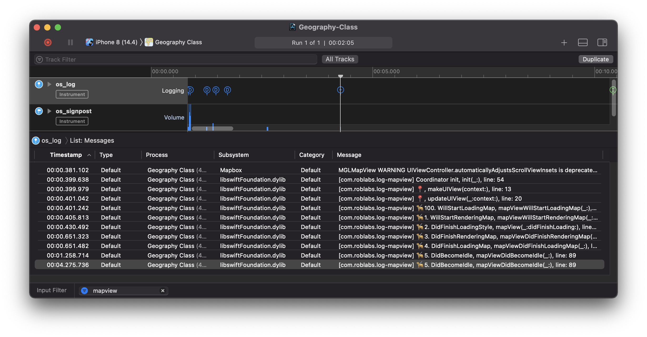
Task: Click the red record button
Action: (x=48, y=42)
